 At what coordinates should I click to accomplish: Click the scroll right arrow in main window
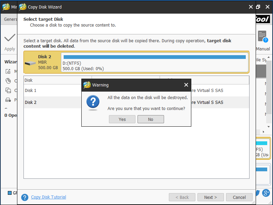263,132
